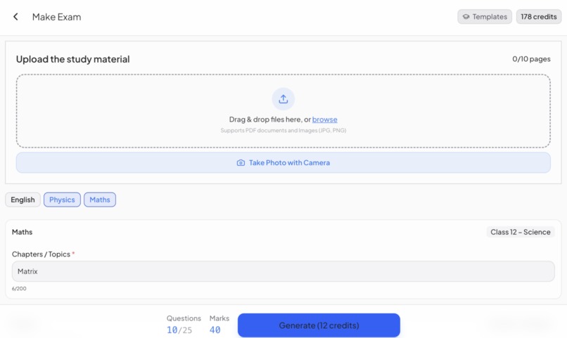The height and width of the screenshot is (338, 567).
Task: Focus the Chapters / Topics field containing Matrix
Action: coord(283,271)
